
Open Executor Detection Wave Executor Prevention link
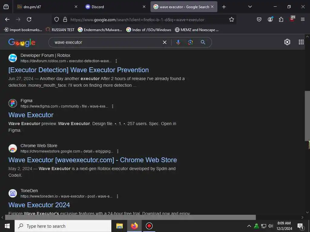pos(78,70)
